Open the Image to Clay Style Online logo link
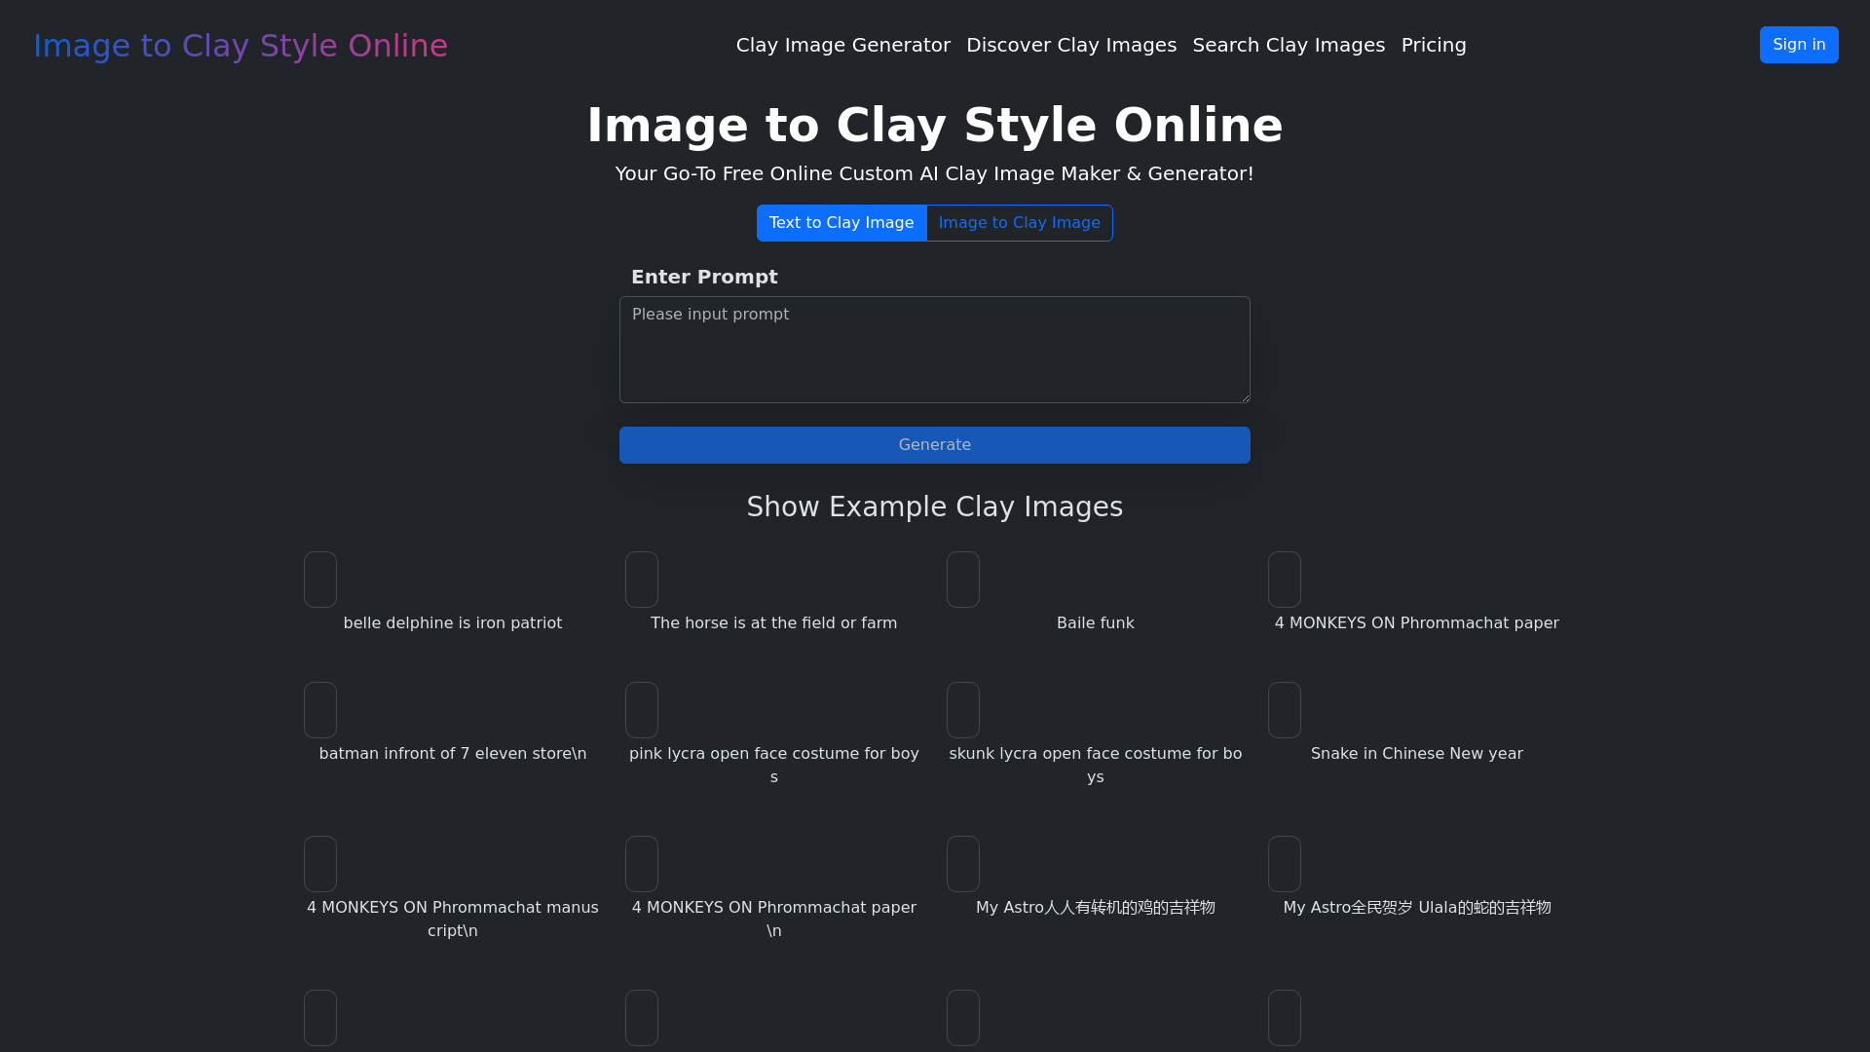This screenshot has height=1052, width=1870. [x=241, y=46]
